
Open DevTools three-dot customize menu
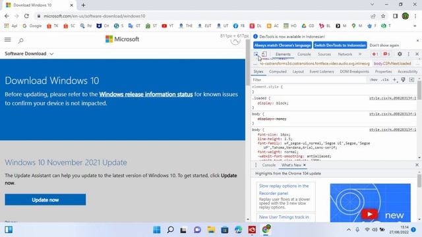pos(409,54)
